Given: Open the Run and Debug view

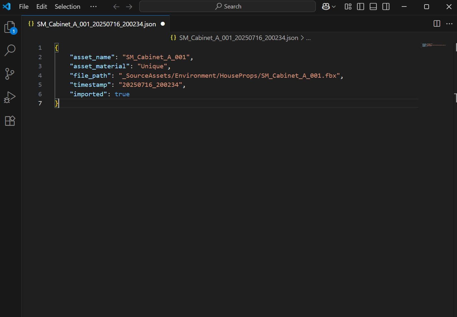Looking at the screenshot, I should pos(10,97).
